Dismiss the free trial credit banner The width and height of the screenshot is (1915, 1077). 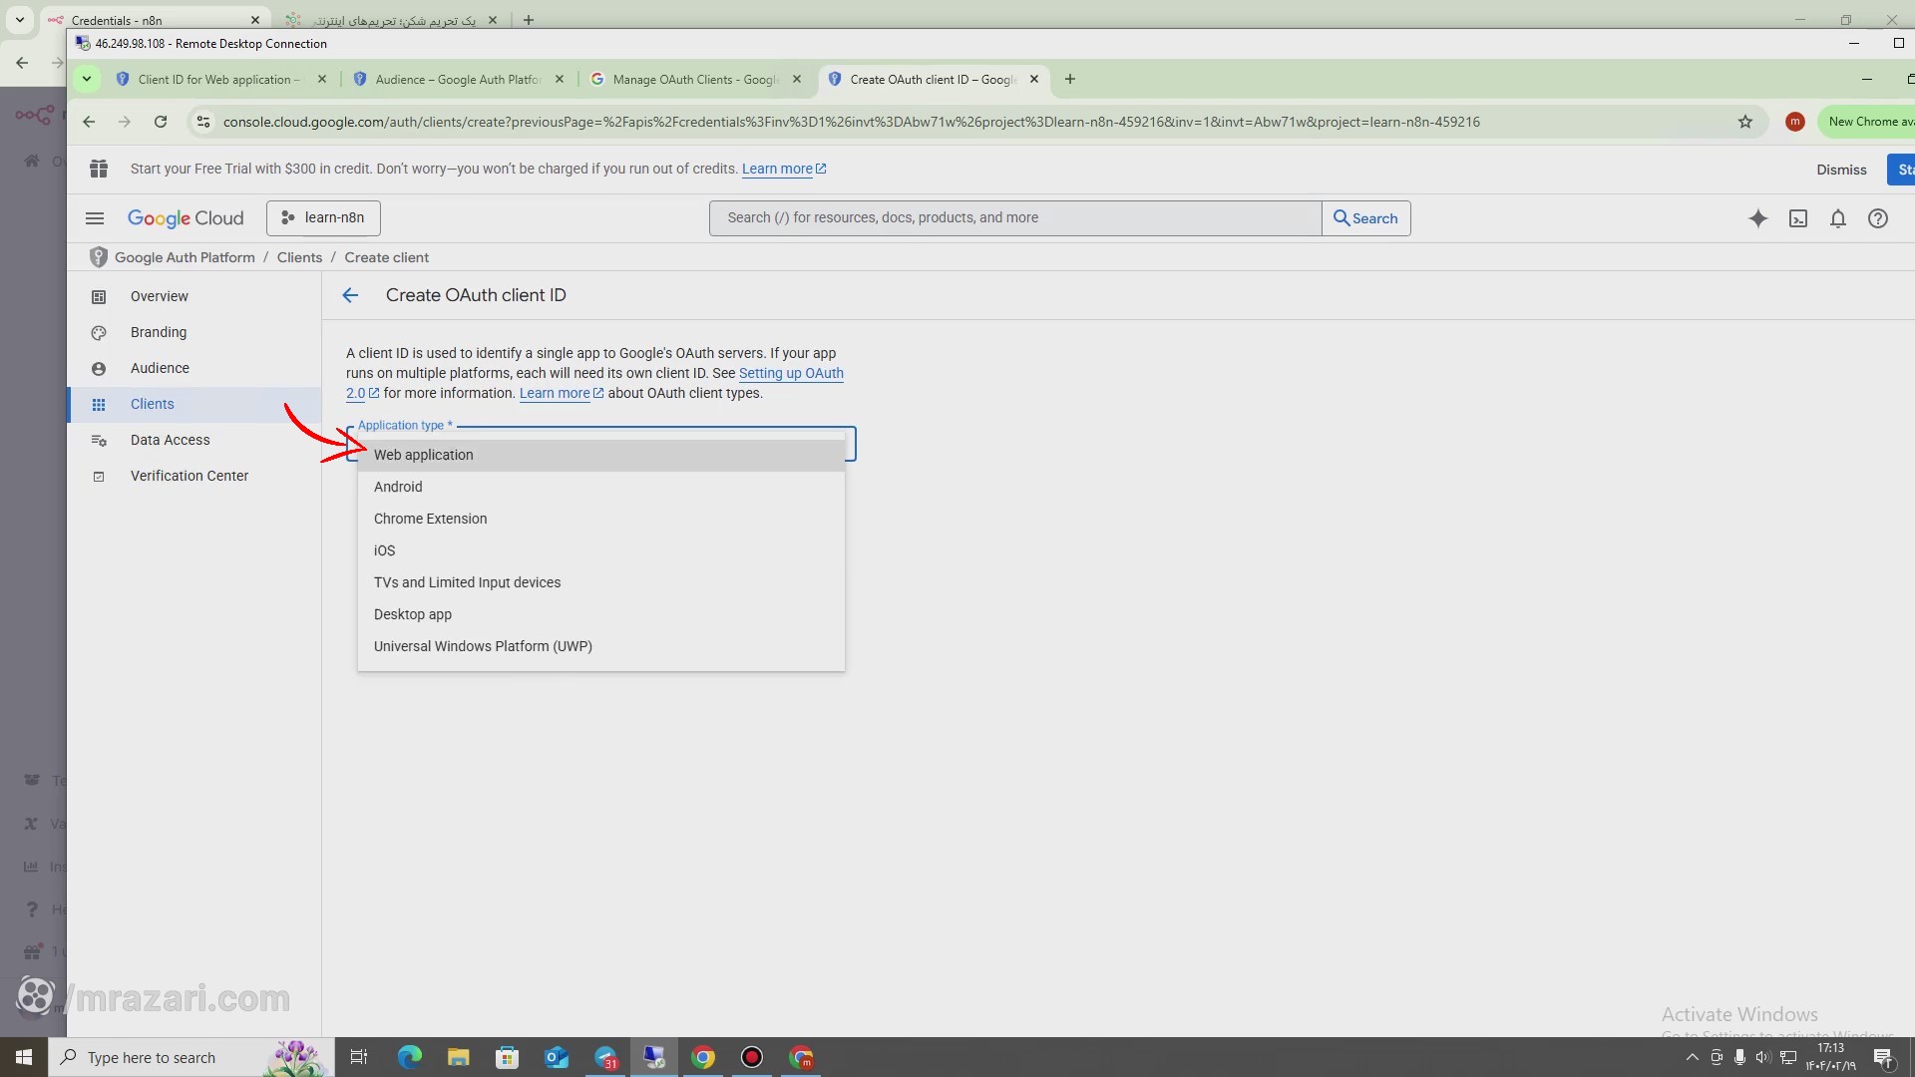pyautogui.click(x=1841, y=169)
